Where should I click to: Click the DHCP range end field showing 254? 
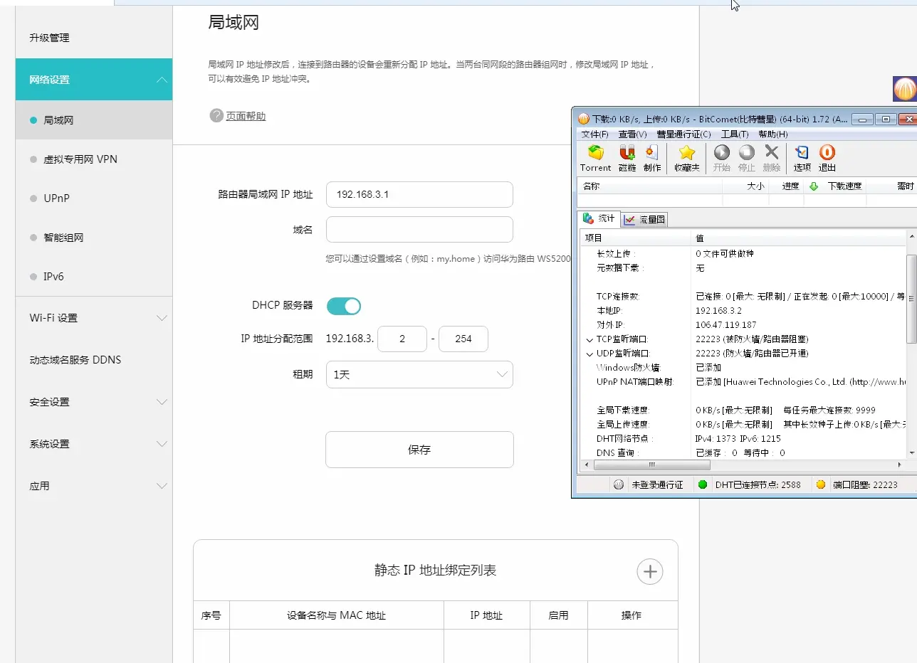pyautogui.click(x=463, y=339)
